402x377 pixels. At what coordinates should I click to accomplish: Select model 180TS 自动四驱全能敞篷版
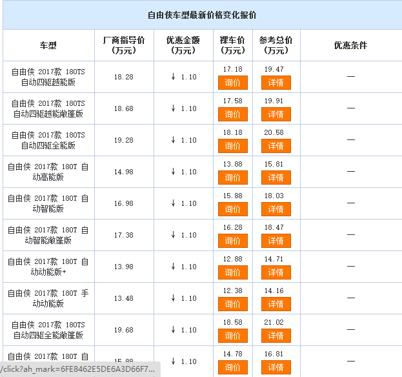[x=48, y=330]
